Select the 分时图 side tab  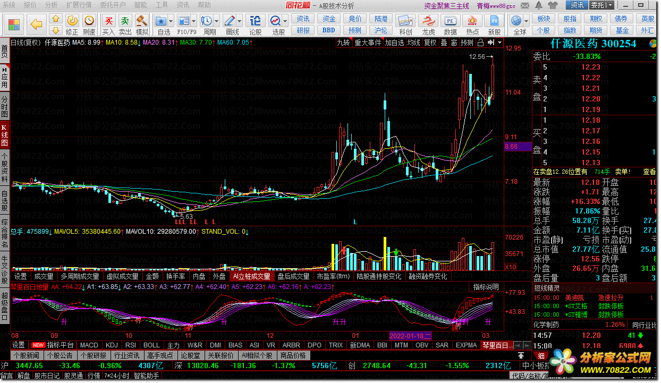pyautogui.click(x=4, y=107)
